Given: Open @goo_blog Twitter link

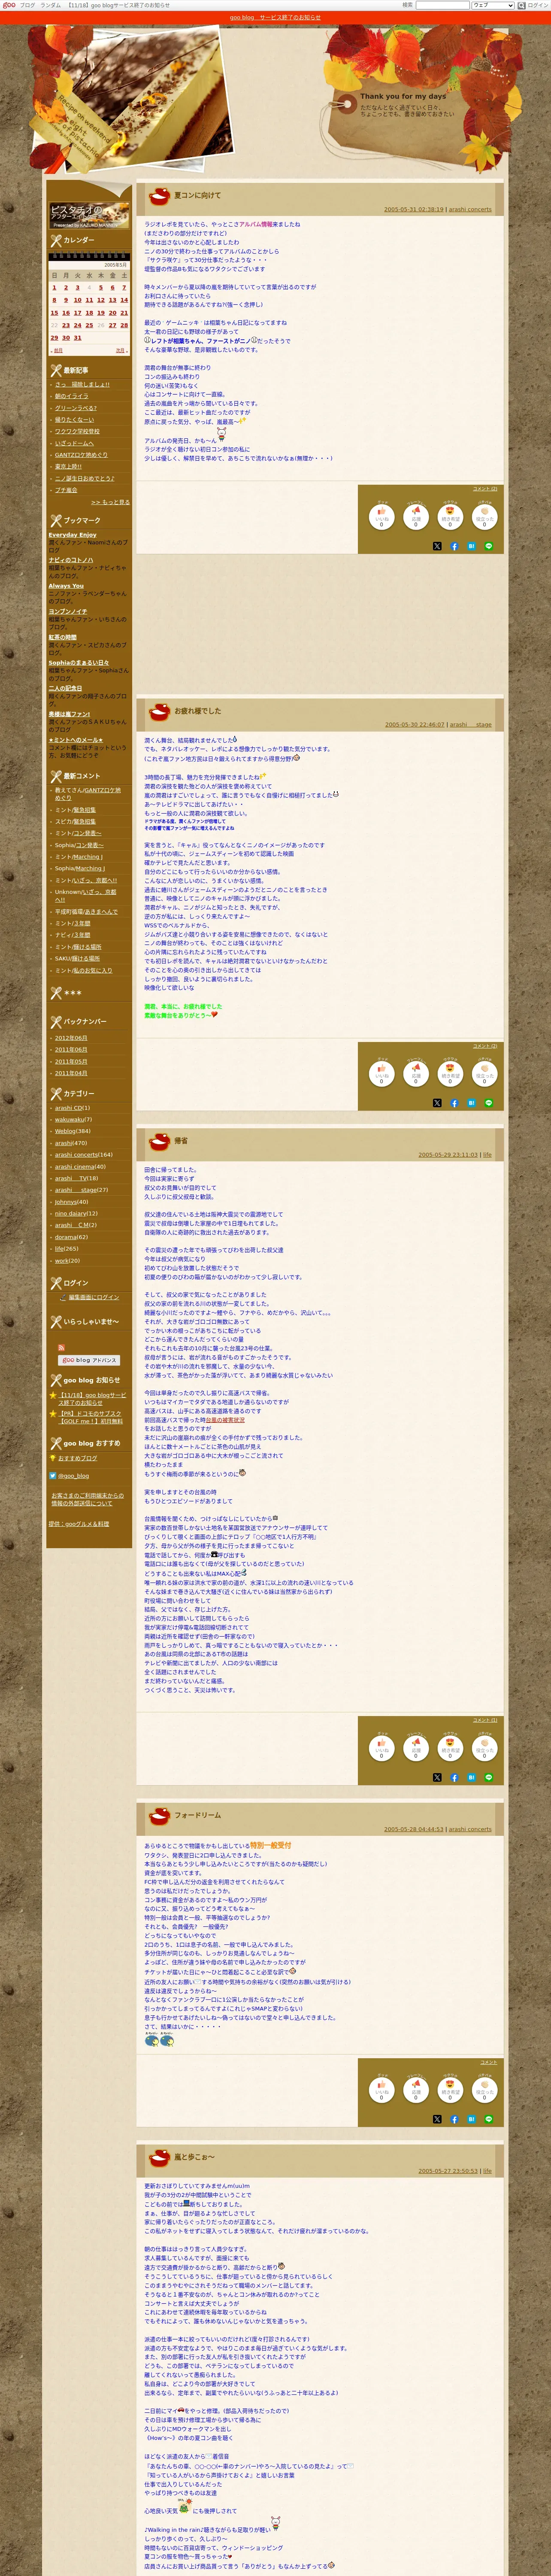Looking at the screenshot, I should coord(73,1476).
